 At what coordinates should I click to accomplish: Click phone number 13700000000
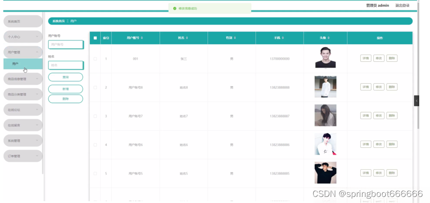pyautogui.click(x=280, y=59)
